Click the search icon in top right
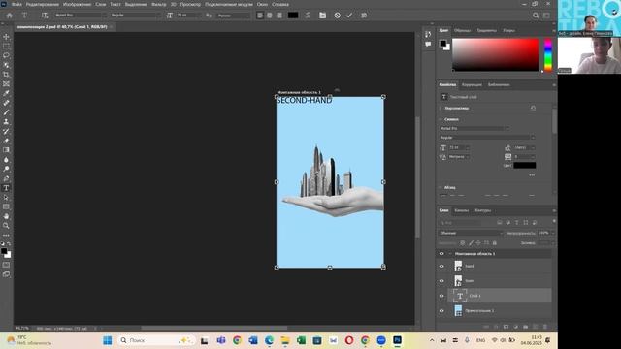Viewport: 621px width, 349px height. [536, 16]
